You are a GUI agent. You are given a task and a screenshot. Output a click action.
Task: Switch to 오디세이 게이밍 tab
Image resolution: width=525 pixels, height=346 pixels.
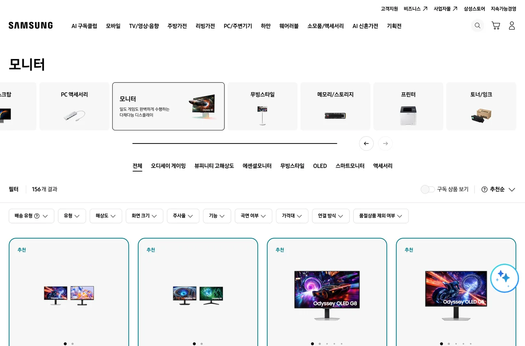click(168, 166)
